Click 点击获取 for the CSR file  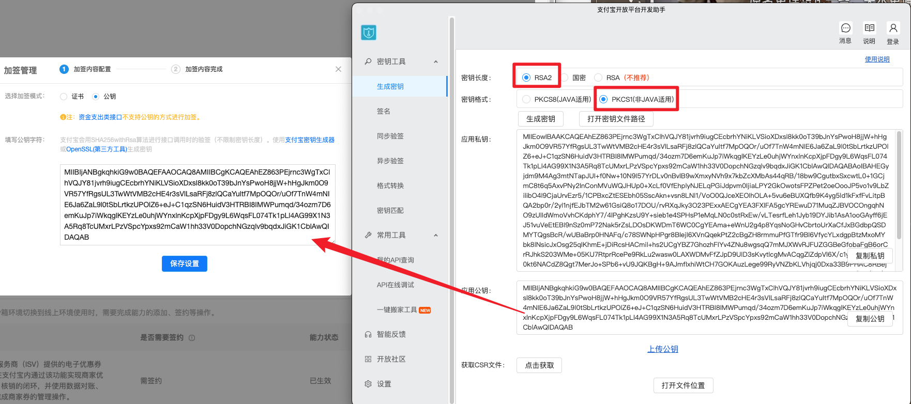tap(539, 365)
